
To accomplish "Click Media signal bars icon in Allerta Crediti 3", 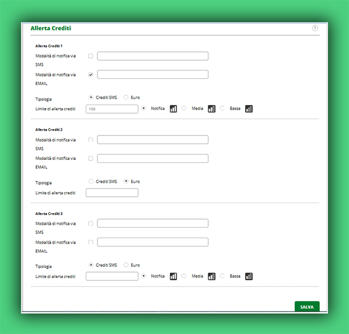I will 212,276.
